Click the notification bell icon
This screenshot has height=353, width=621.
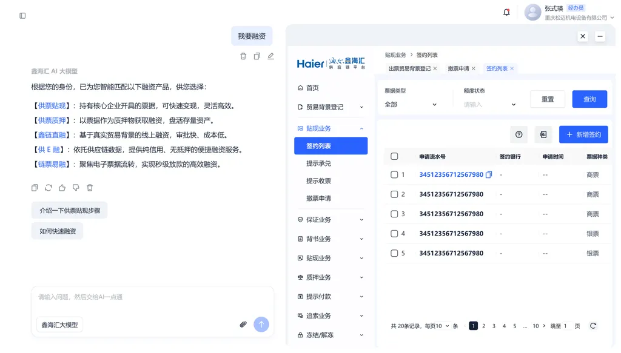click(x=506, y=12)
